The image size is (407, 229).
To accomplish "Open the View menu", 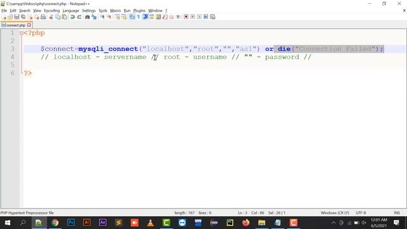I will tap(37, 11).
